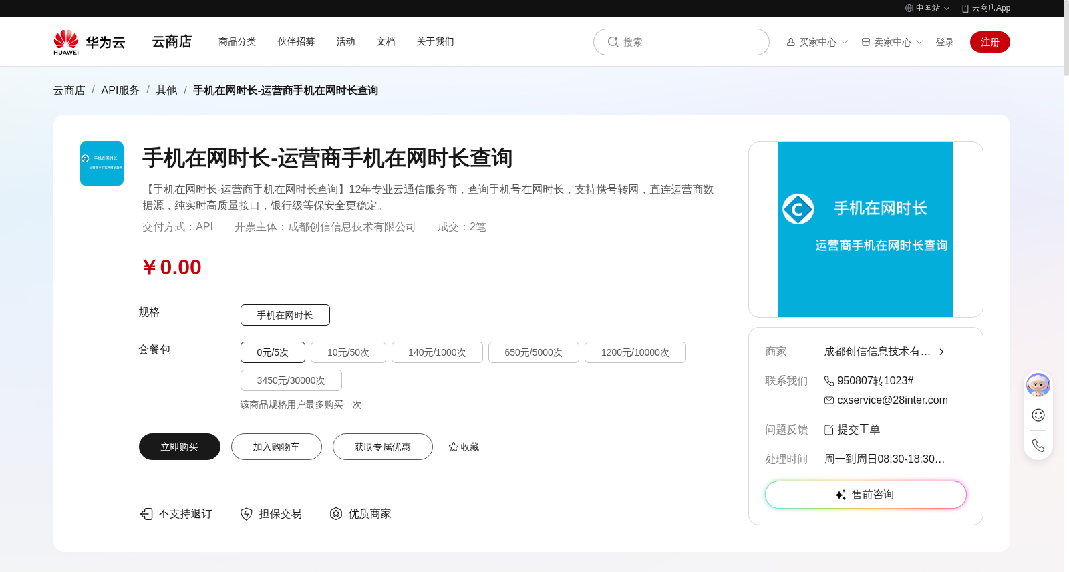Open the 伙伴招募 menu item
The height and width of the screenshot is (572, 1069).
coord(296,41)
